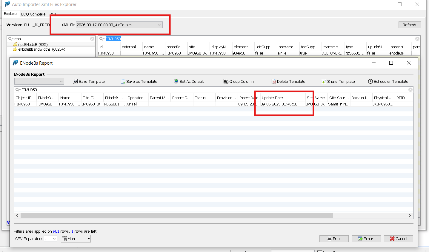Clear the FJMU950 report search filter
The image size is (429, 252).
pos(410,90)
